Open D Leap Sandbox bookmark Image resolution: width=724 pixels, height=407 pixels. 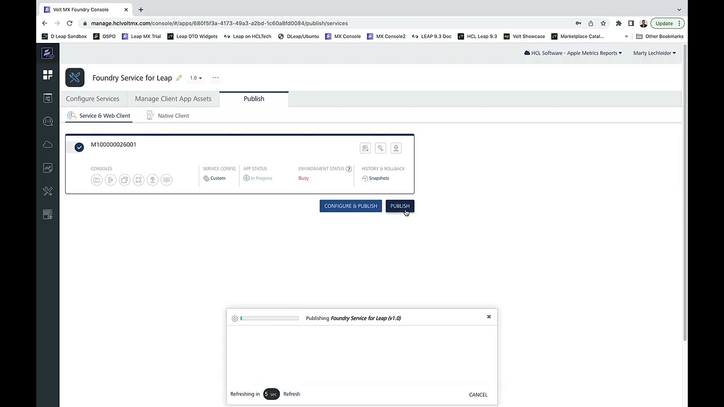click(x=64, y=36)
